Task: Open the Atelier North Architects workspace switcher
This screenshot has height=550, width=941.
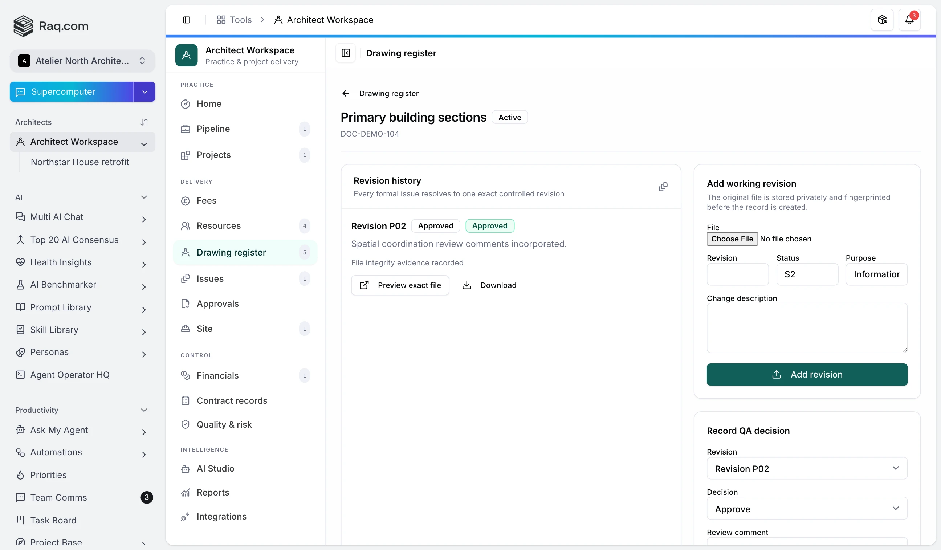Action: [82, 61]
